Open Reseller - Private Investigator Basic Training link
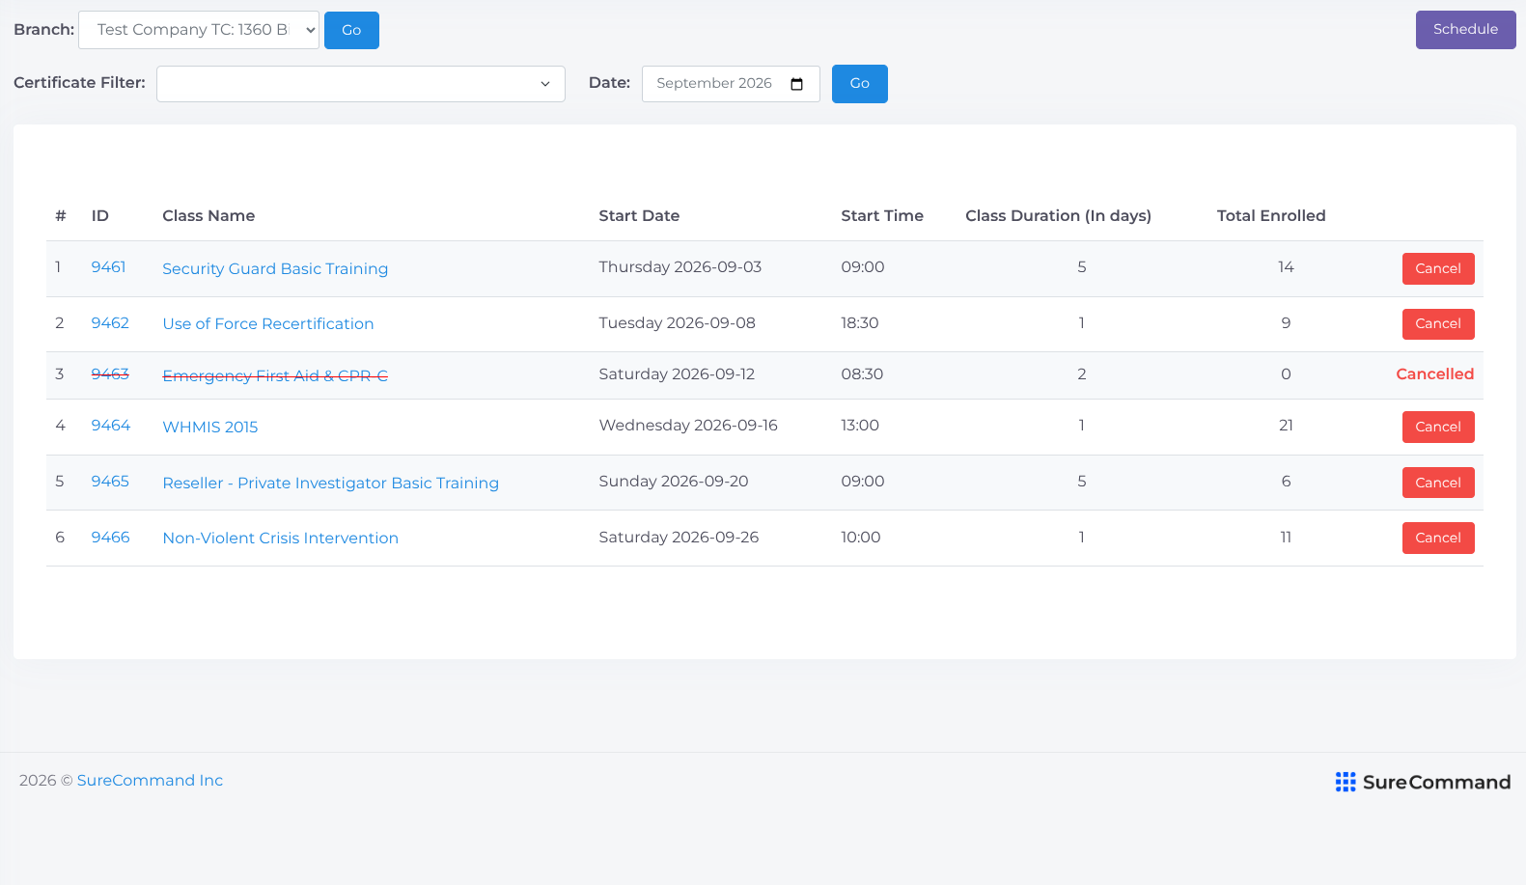This screenshot has width=1526, height=885. 331,483
